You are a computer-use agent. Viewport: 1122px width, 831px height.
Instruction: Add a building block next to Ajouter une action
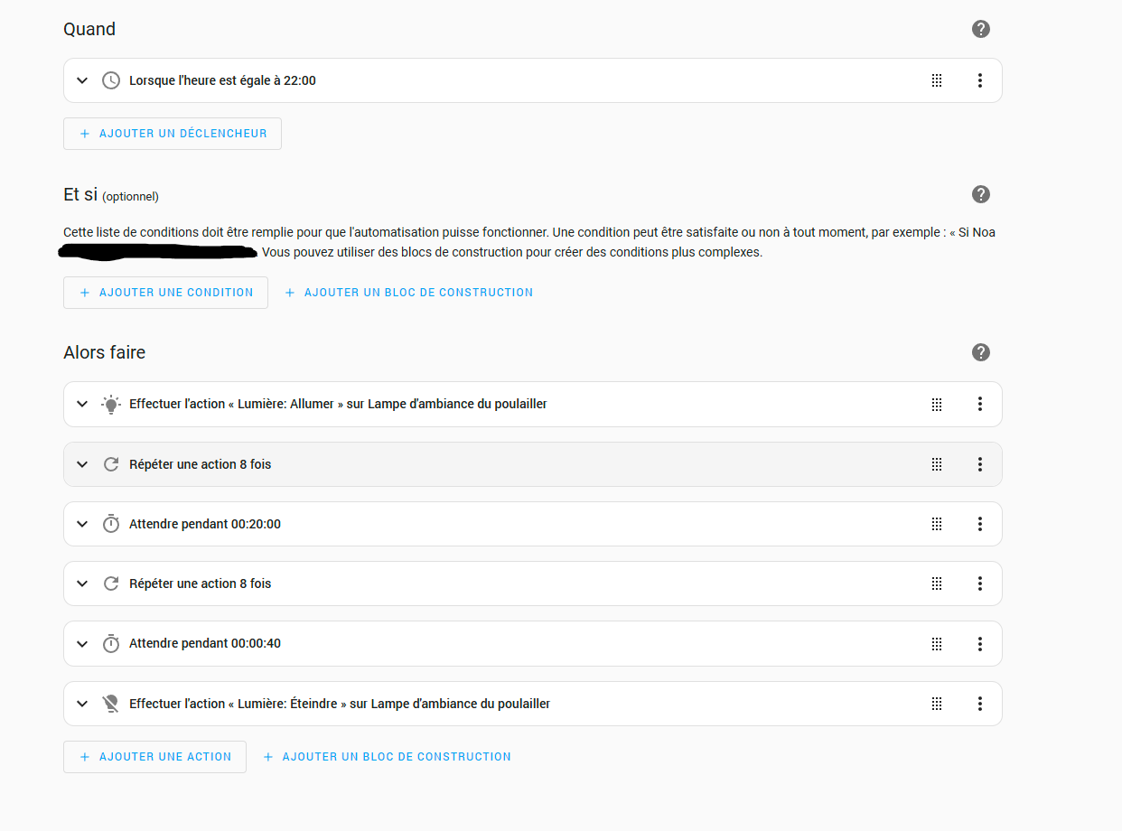tap(387, 757)
